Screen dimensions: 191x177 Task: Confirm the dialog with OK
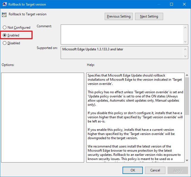click(x=133, y=170)
